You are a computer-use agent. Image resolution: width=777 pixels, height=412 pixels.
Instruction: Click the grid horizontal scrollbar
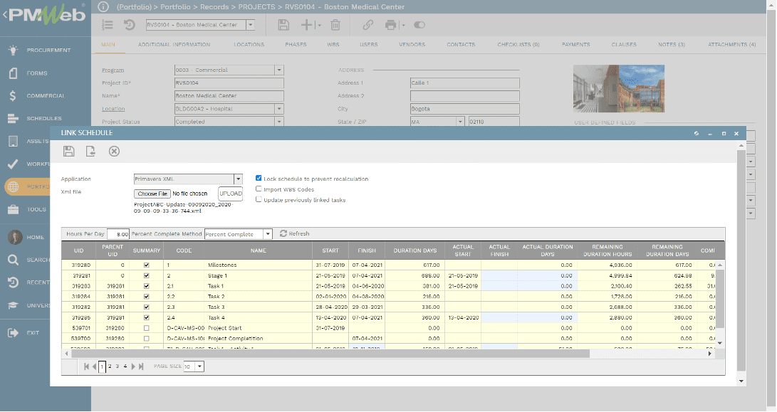[330, 354]
